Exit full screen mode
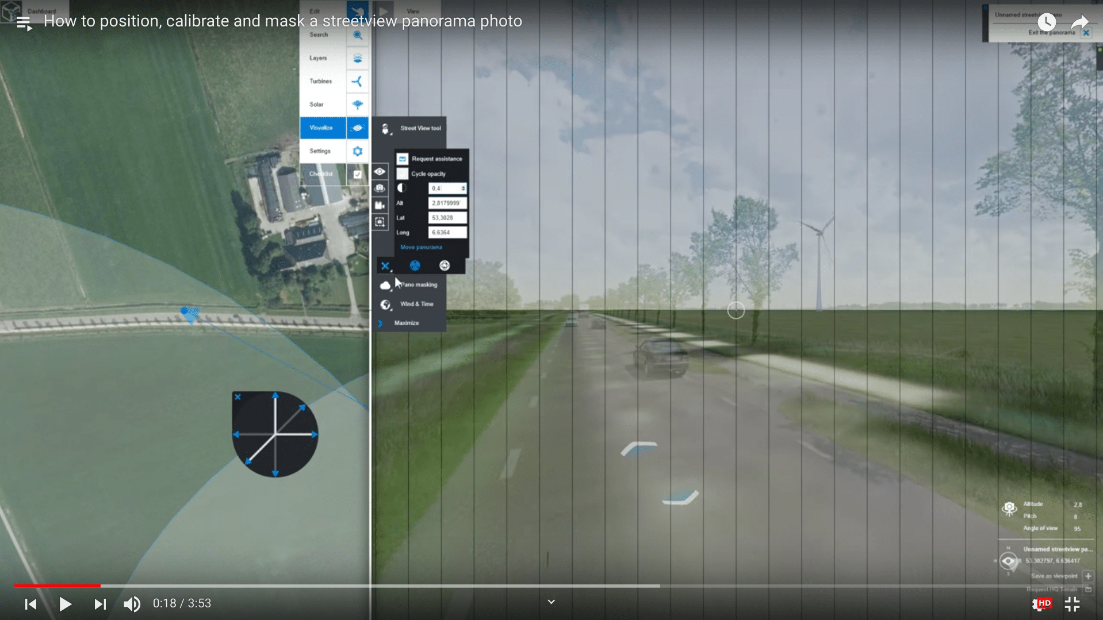 pos(1072,604)
